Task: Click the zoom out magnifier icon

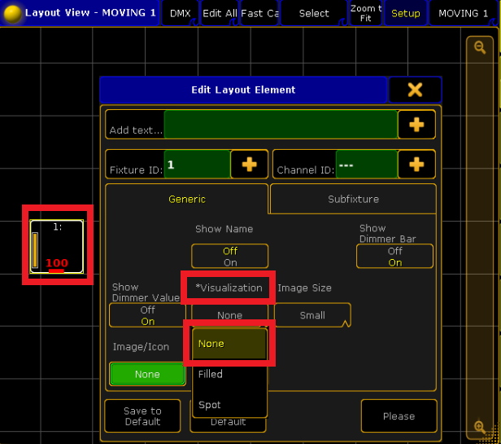Action: (480, 48)
